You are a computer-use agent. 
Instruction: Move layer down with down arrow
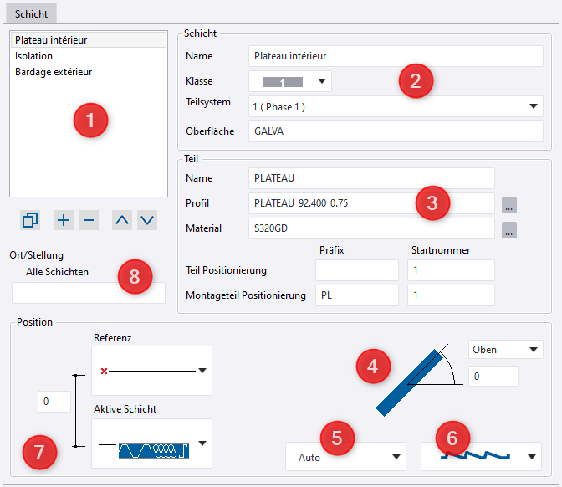click(147, 220)
